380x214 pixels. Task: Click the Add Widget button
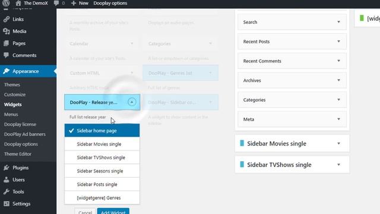(x=113, y=212)
